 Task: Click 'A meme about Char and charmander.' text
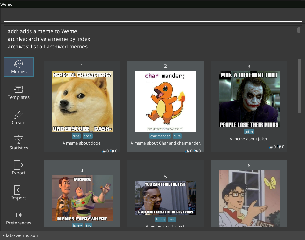166,143
